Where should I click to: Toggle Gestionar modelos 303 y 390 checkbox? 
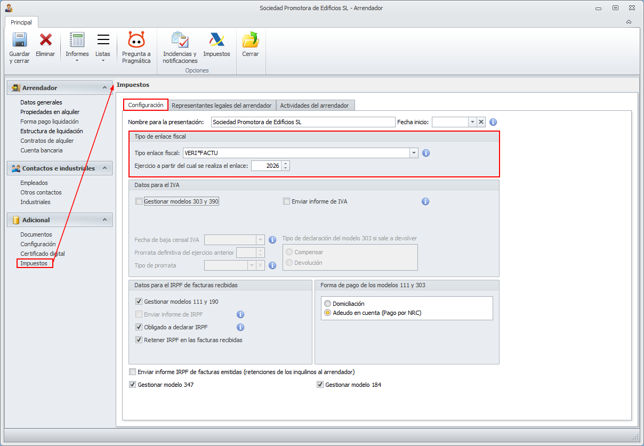click(x=139, y=201)
